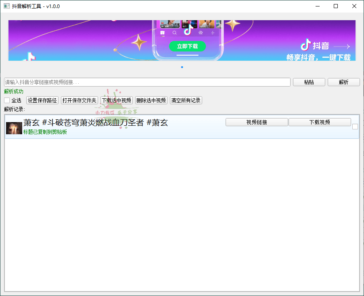Click the share link input field

pyautogui.click(x=146, y=82)
